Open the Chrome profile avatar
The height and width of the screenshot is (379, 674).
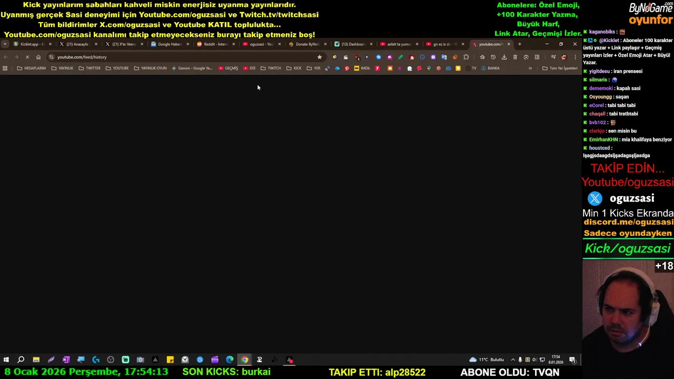point(564,57)
